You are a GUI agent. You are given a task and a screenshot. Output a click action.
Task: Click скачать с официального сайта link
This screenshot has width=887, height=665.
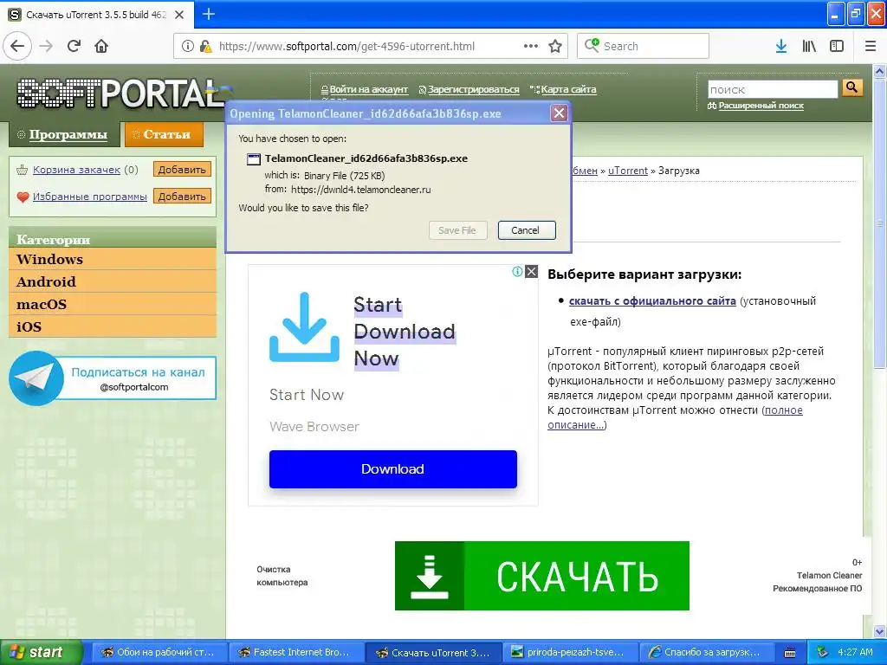652,300
